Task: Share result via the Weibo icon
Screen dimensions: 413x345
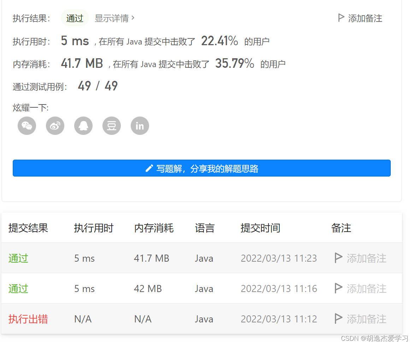Action: [x=55, y=125]
